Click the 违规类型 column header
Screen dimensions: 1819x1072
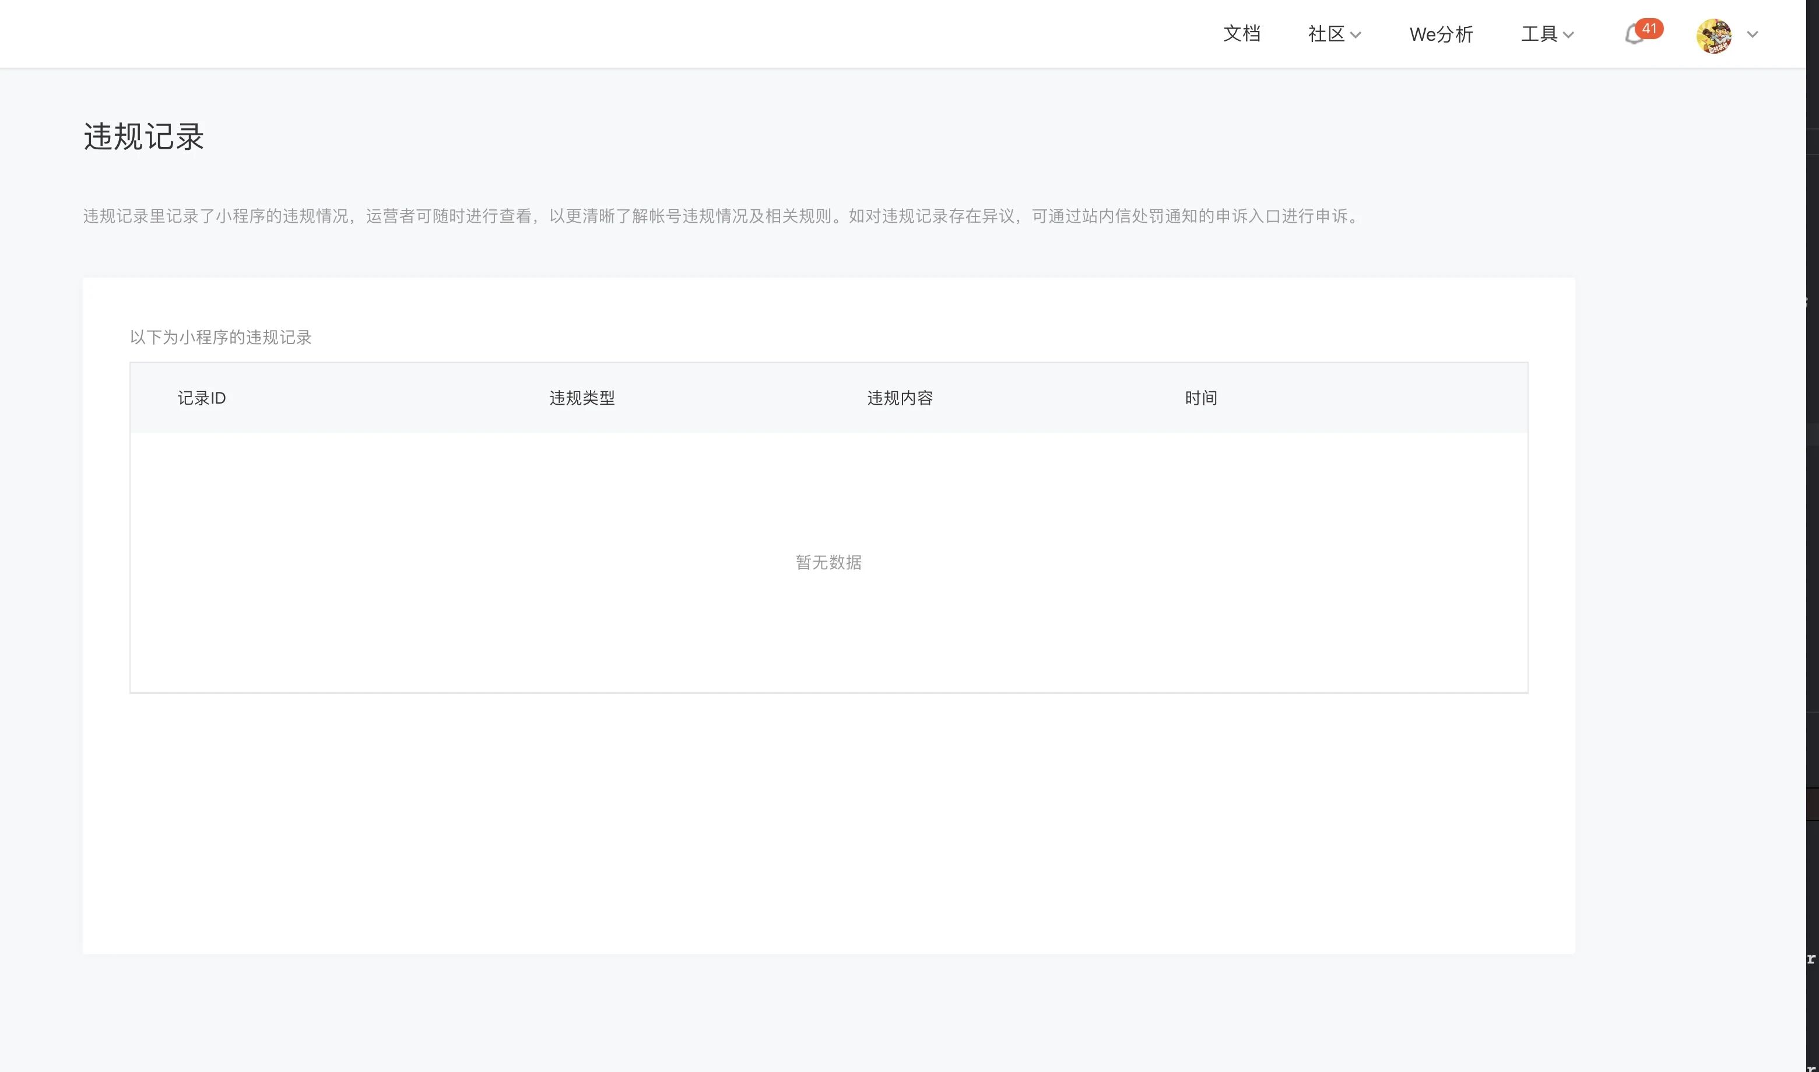click(x=582, y=398)
